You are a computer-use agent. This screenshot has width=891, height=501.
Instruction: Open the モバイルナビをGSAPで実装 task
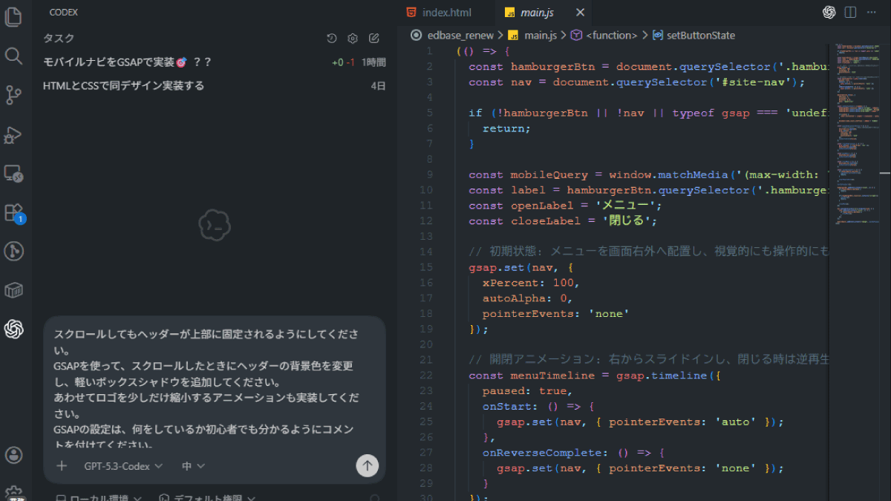[x=128, y=62]
